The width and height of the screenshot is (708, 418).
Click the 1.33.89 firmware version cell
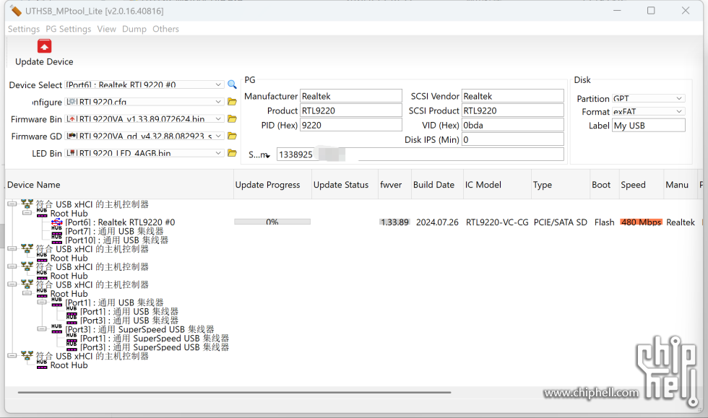394,222
